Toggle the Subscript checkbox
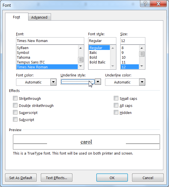The width and height of the screenshot is (169, 187). click(15, 120)
